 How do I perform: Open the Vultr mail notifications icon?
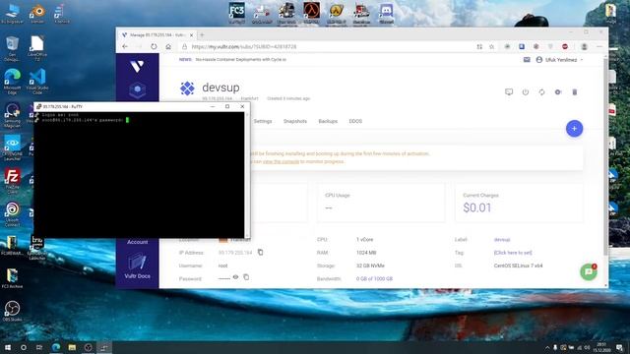click(x=527, y=59)
